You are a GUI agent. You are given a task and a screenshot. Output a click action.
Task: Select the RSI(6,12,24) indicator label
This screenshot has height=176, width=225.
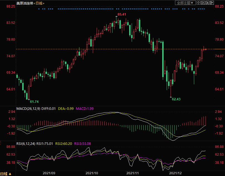[26, 143]
